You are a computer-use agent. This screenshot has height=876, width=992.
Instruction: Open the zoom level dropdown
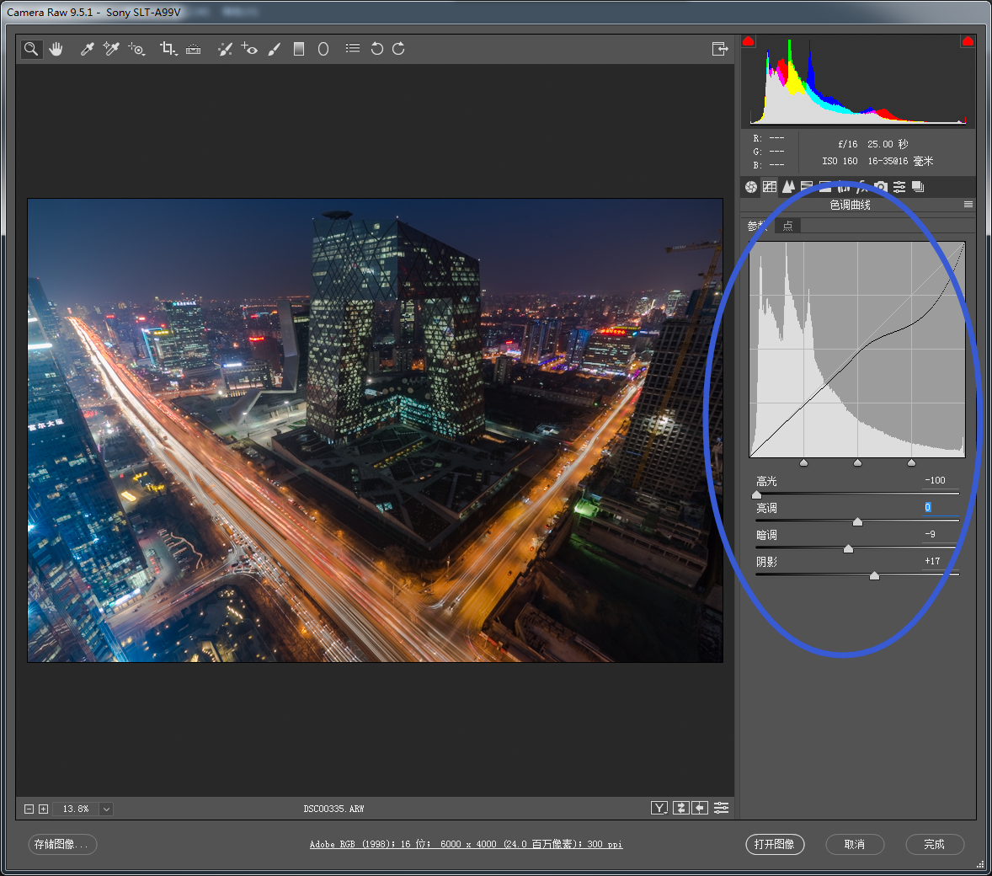click(x=106, y=809)
